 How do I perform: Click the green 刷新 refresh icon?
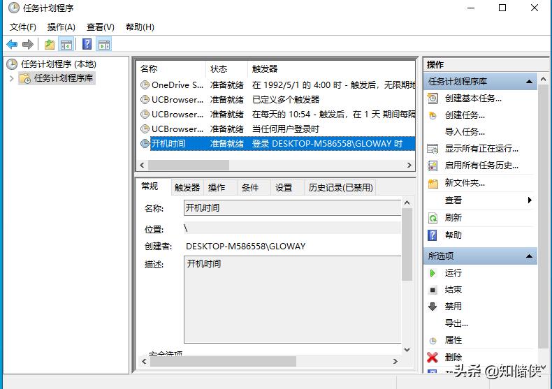[x=433, y=218]
